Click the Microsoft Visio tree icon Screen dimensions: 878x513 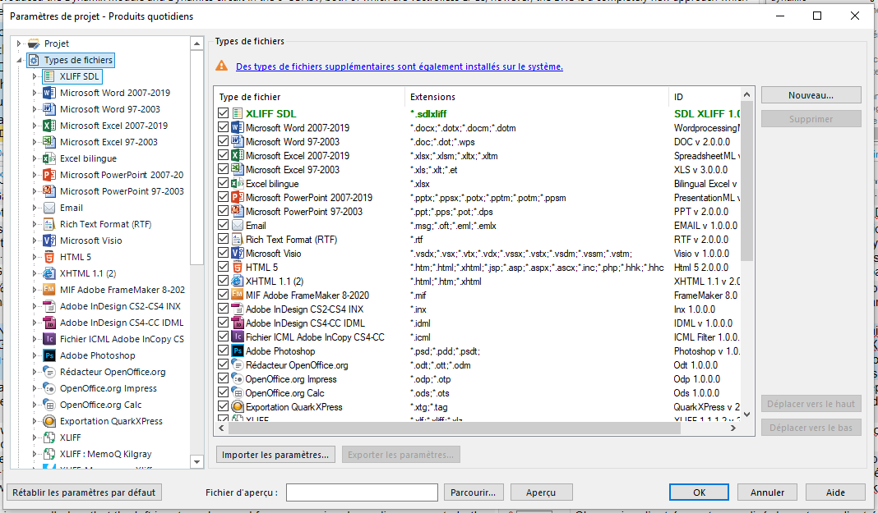(x=49, y=240)
